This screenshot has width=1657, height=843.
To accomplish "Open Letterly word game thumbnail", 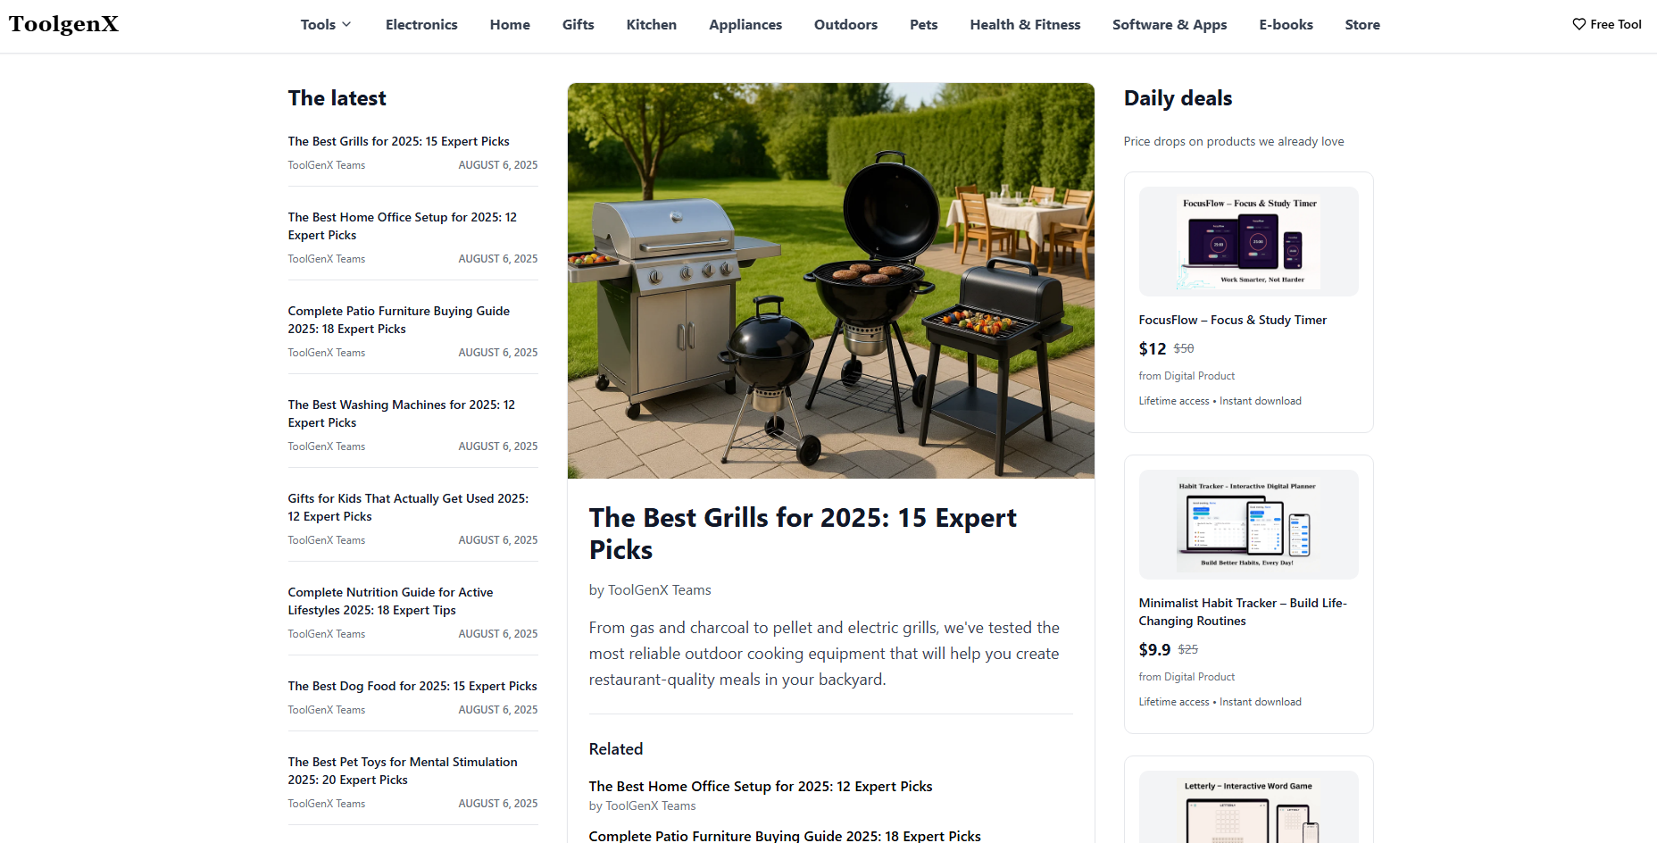I will click(x=1248, y=807).
